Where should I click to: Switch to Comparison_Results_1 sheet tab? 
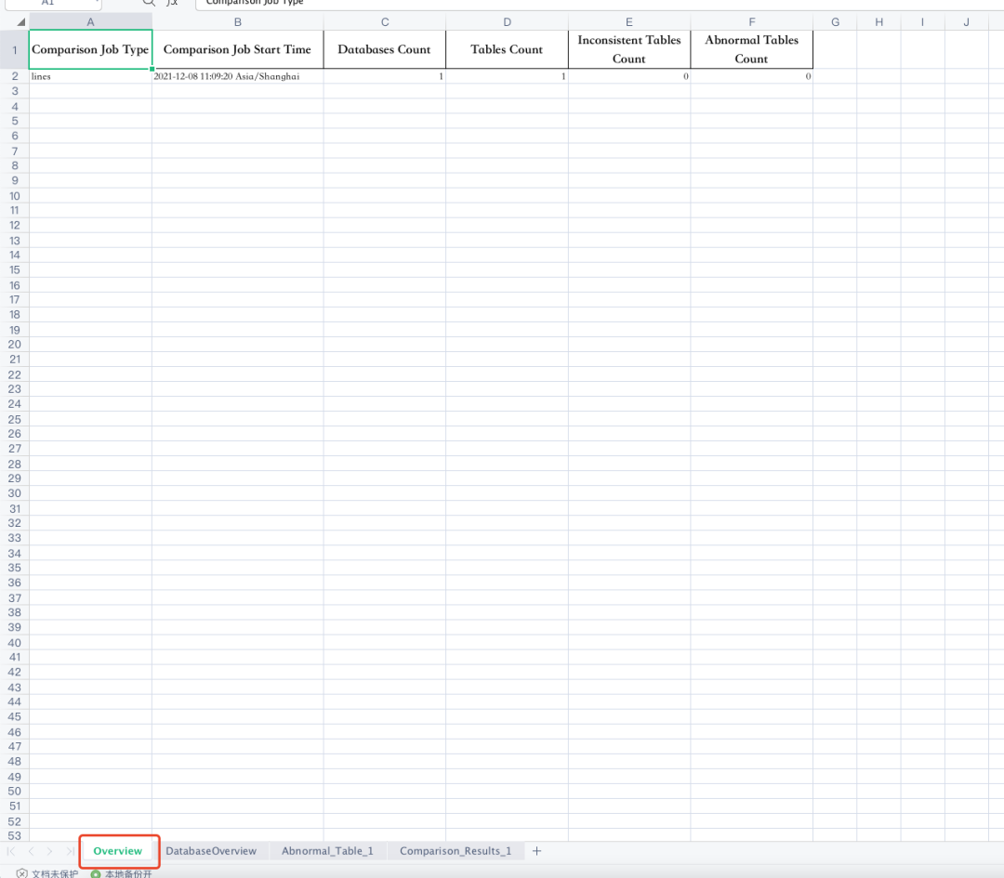pyautogui.click(x=456, y=851)
